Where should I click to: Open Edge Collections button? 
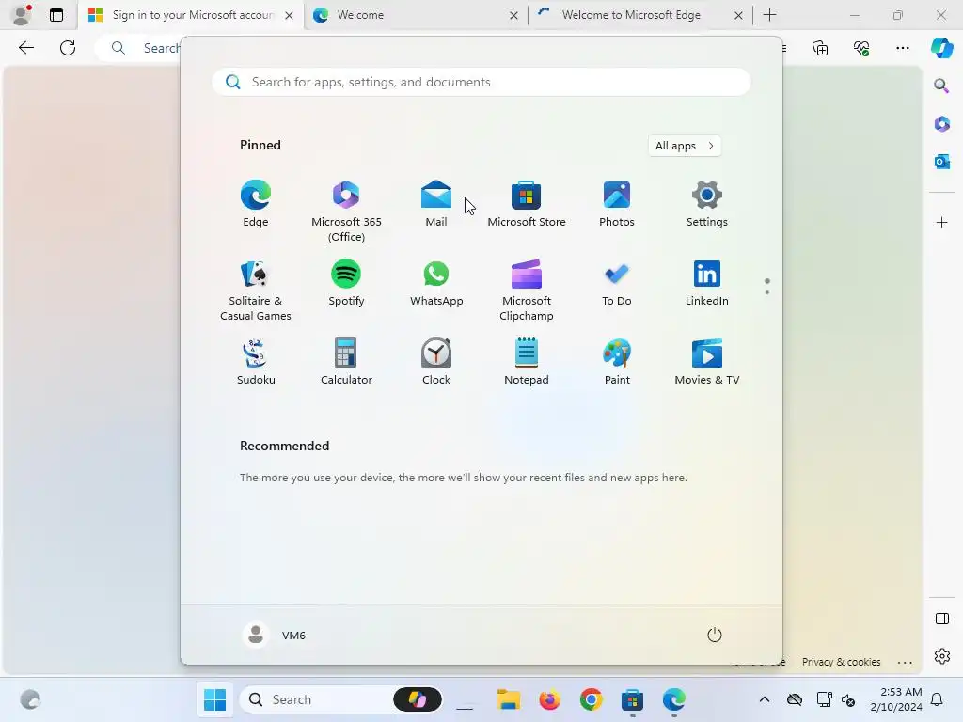pyautogui.click(x=820, y=48)
